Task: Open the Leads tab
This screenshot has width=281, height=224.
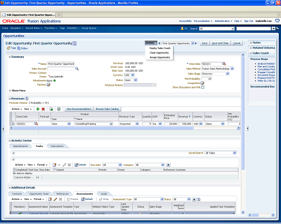Action: tap(104, 194)
